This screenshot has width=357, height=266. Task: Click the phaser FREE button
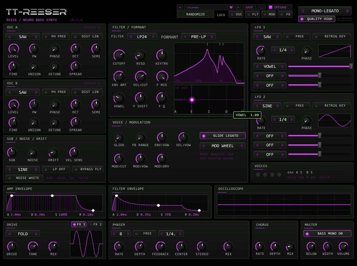pyautogui.click(x=144, y=233)
